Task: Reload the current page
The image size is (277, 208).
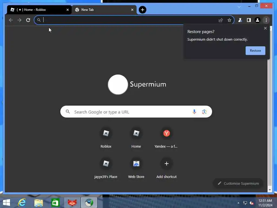Action: [x=28, y=20]
